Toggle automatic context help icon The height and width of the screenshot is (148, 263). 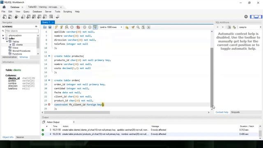[x=234, y=27]
